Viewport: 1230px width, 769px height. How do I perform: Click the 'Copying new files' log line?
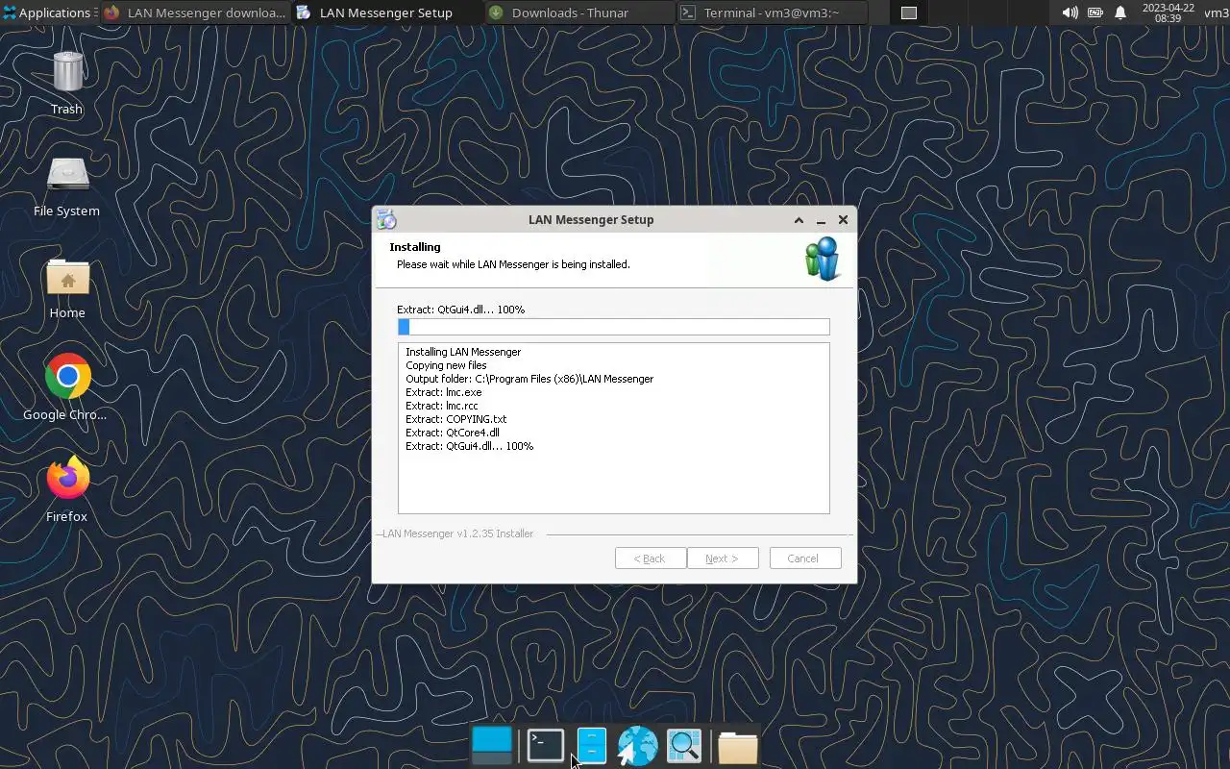coord(446,365)
